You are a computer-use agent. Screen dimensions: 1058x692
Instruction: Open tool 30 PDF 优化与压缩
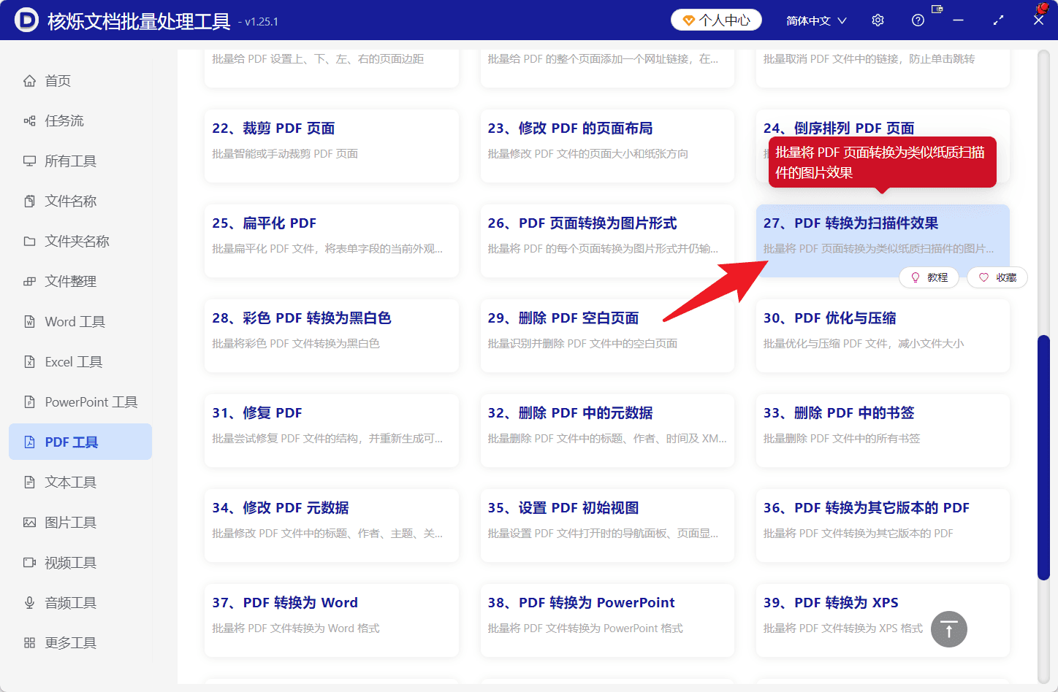click(x=883, y=336)
